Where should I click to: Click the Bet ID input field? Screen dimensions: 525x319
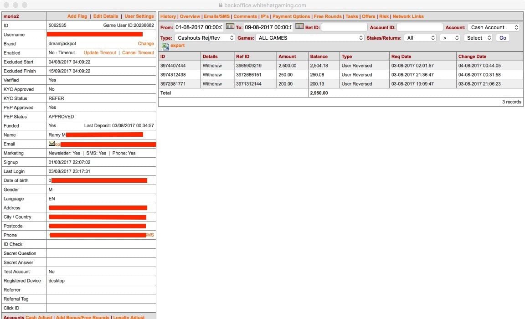[344, 27]
